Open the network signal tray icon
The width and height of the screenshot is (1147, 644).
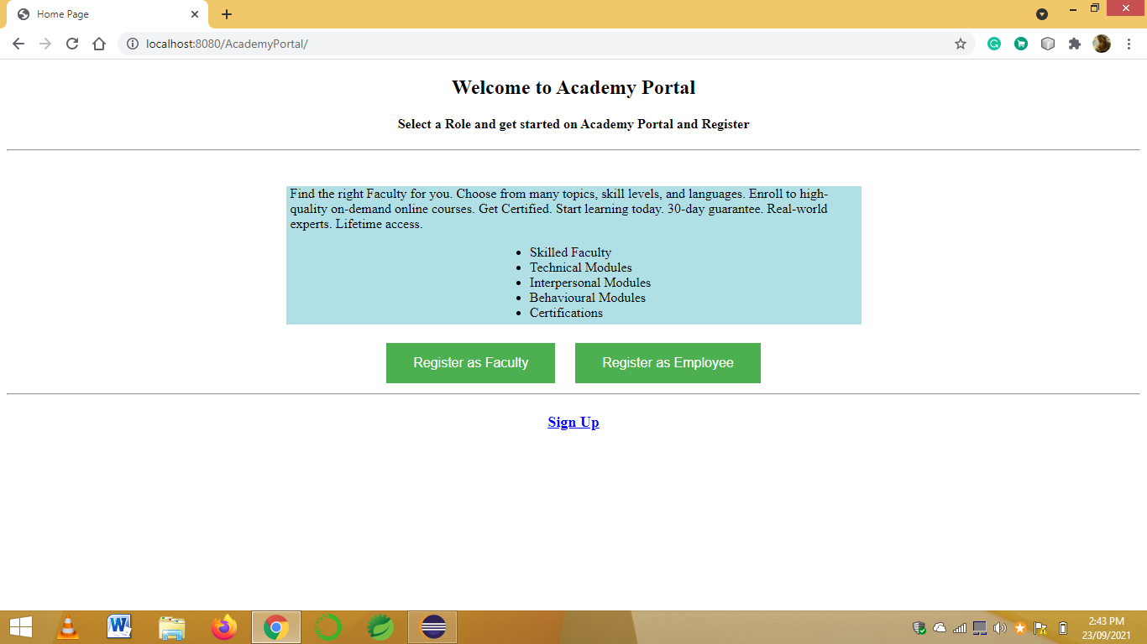[960, 628]
